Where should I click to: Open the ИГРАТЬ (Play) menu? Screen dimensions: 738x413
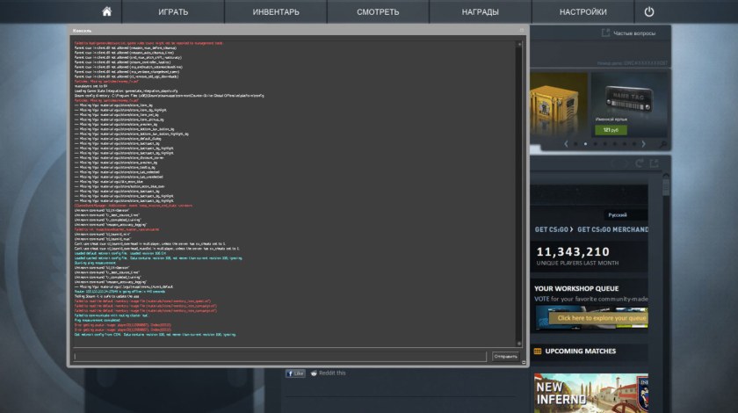point(173,12)
